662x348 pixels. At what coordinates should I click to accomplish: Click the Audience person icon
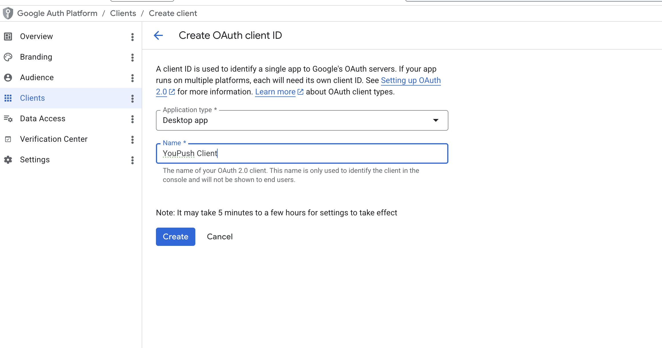8,78
